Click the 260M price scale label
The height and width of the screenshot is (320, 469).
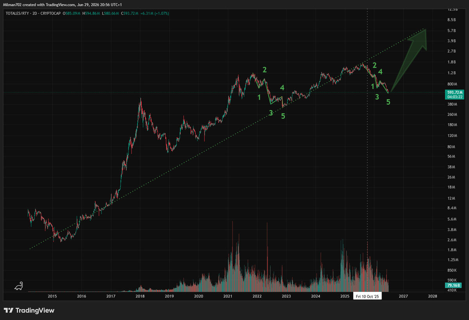tap(451, 115)
